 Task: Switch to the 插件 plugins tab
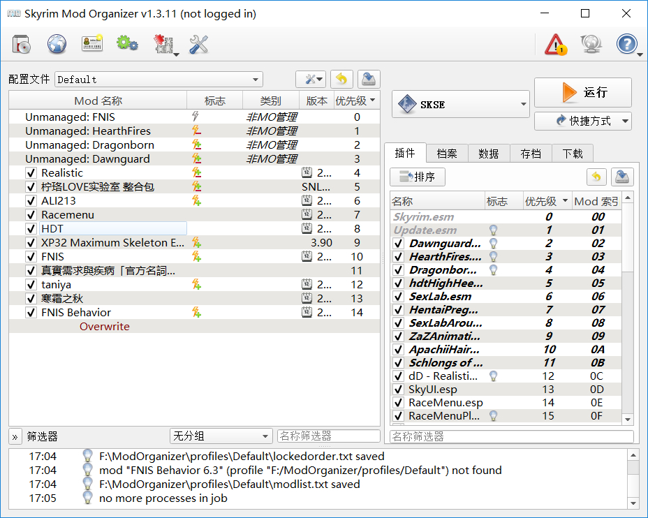(405, 154)
